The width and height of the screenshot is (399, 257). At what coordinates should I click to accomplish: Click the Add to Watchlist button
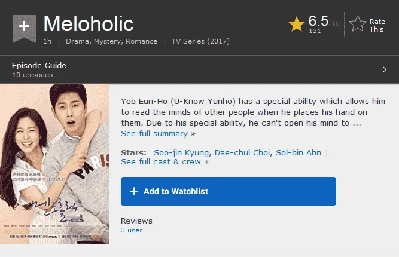click(x=229, y=191)
